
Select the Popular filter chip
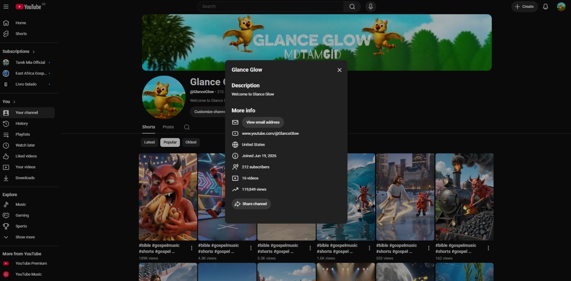pos(170,142)
